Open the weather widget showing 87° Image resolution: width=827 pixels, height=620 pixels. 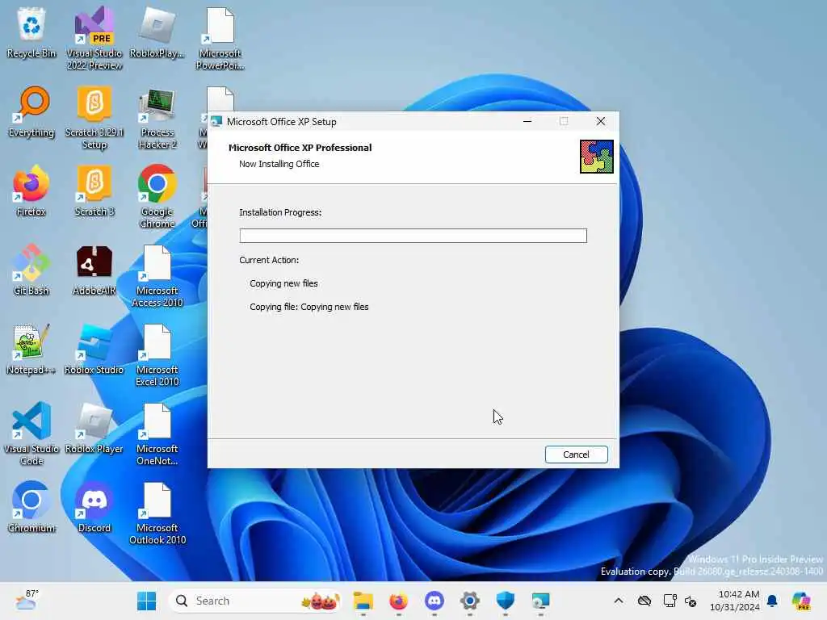coord(27,600)
